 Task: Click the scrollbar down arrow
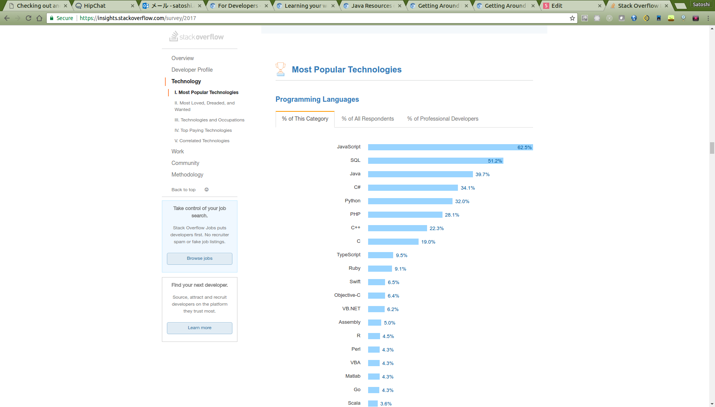tap(712, 404)
